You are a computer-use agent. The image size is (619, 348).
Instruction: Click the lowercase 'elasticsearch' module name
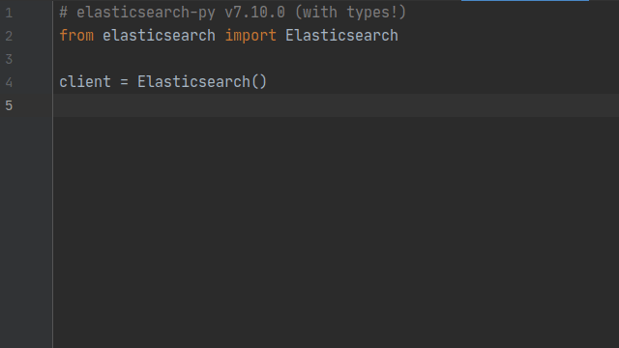point(159,36)
